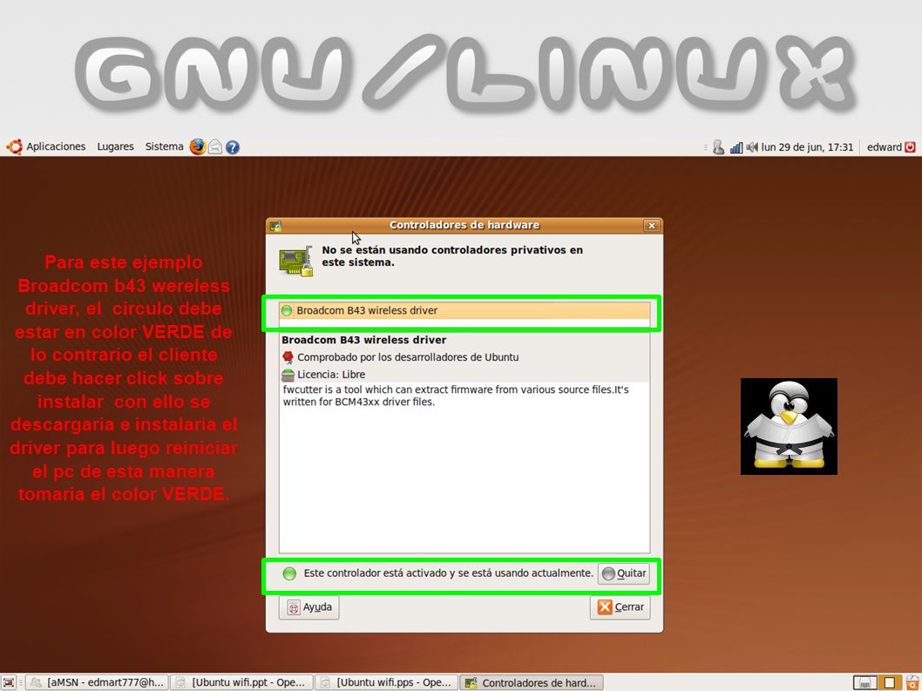Screen dimensions: 922x691
Task: Click 'No se están usando controladores privativos' message
Action: pyautogui.click(x=452, y=256)
